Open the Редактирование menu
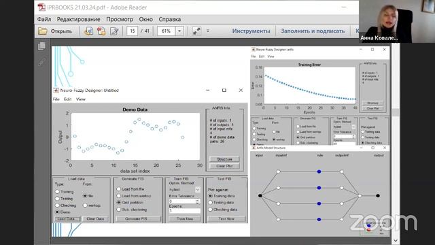Screen dimensions: 435x245 pos(79,19)
